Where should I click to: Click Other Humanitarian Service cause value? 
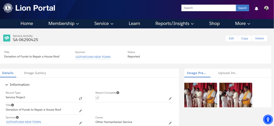[114, 122]
